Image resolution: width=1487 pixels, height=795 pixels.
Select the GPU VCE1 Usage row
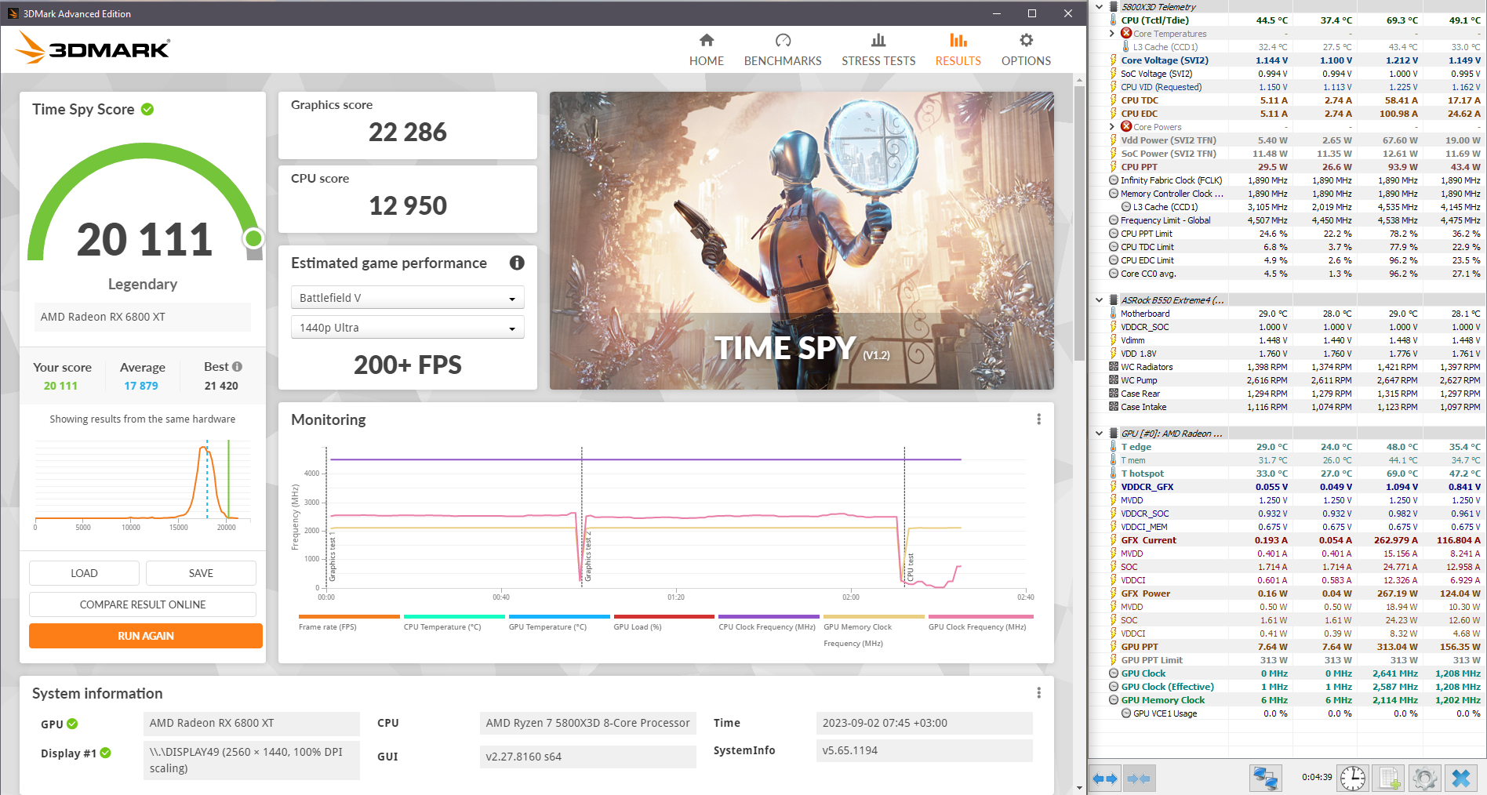pyautogui.click(x=1287, y=713)
